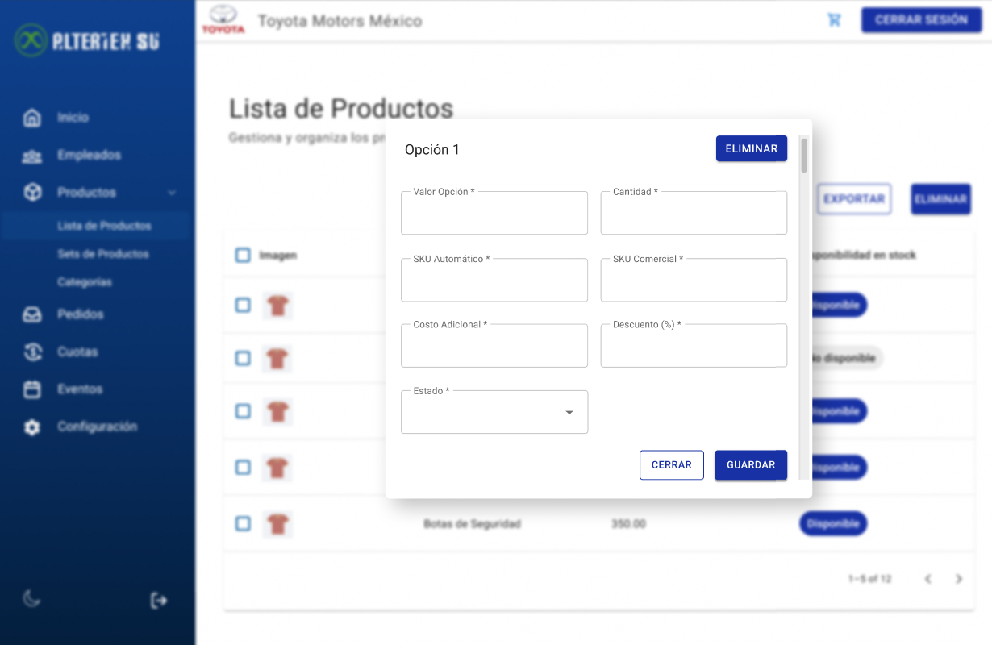992x645 pixels.
Task: Focus the Descuento (%) field
Action: pos(694,346)
